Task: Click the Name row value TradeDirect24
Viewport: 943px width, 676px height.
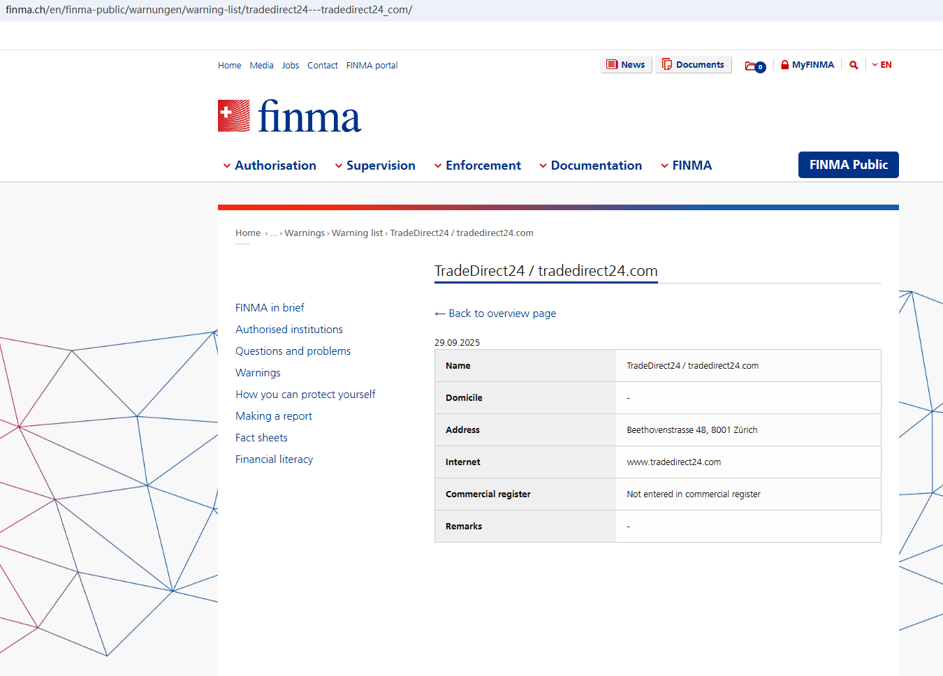Action: [x=693, y=366]
